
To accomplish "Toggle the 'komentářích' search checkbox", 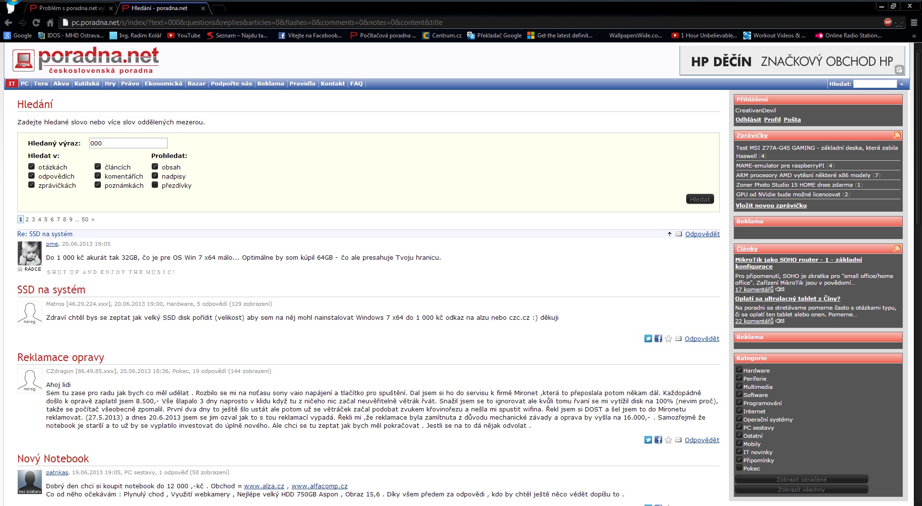I will click(98, 176).
